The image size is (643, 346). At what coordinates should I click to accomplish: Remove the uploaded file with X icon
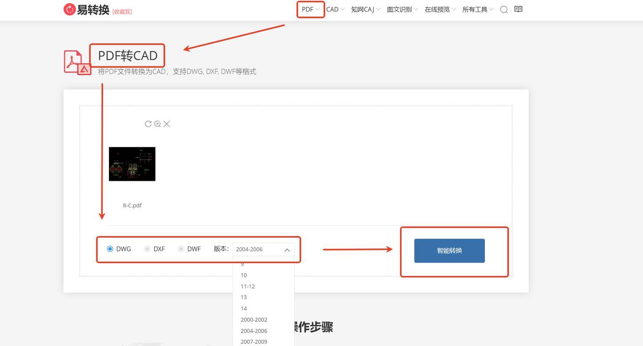167,124
